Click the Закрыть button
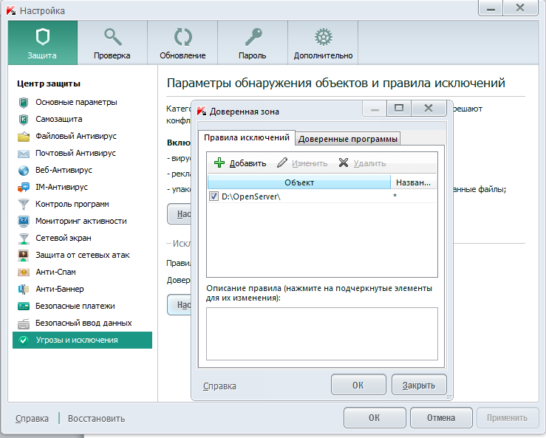 click(419, 385)
